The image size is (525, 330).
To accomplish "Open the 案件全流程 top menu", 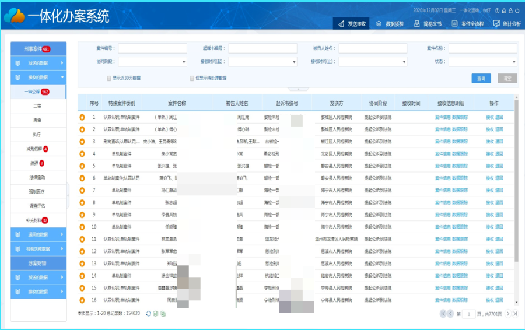I will click(x=467, y=24).
